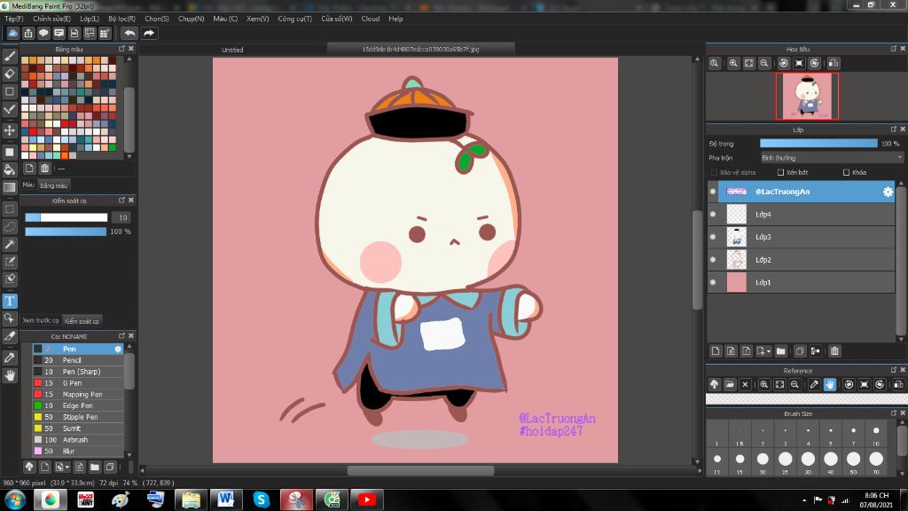Screen dimensions: 908x511
Task: Open YouTube from the taskbar
Action: (367, 499)
